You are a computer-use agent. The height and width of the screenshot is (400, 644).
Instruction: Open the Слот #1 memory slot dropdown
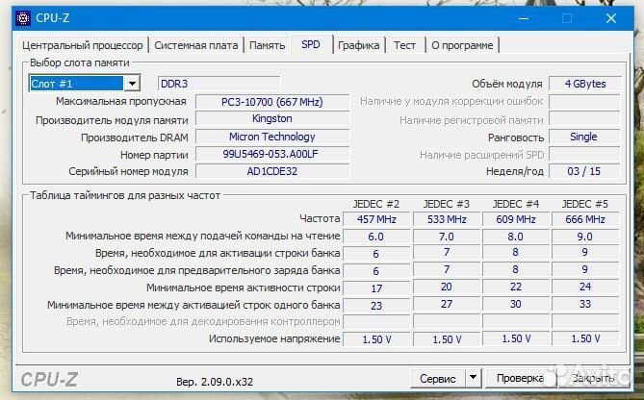[132, 84]
